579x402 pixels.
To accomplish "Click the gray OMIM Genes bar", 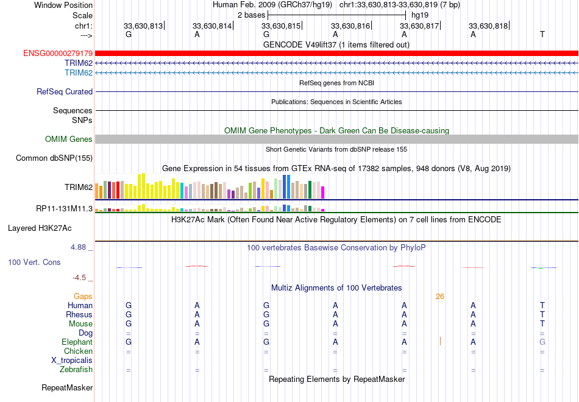I will (336, 139).
